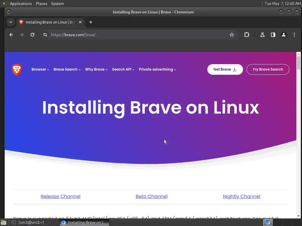Screen dimensions: 302x226
Task: Click the page vertical scrollbar thumb
Action: [298, 63]
